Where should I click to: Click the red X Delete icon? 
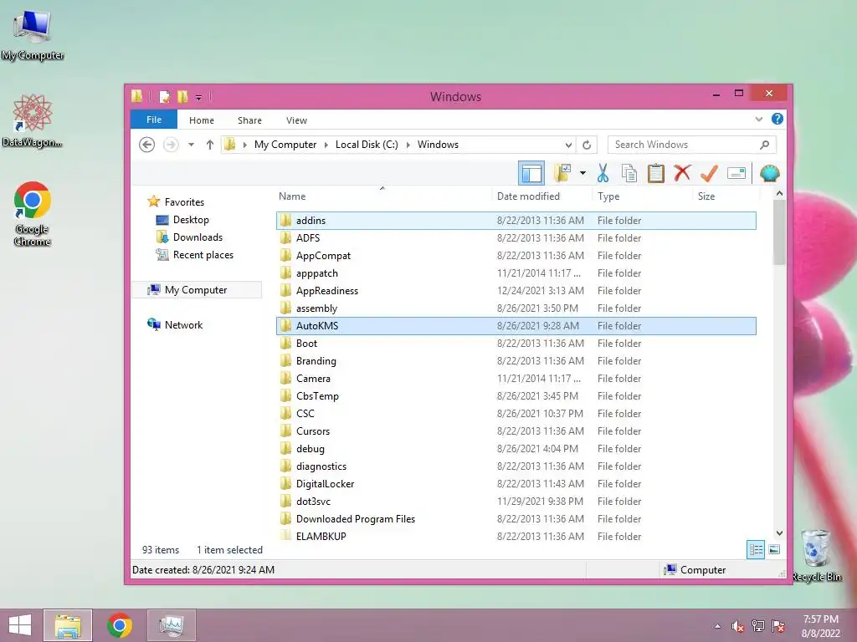point(682,174)
